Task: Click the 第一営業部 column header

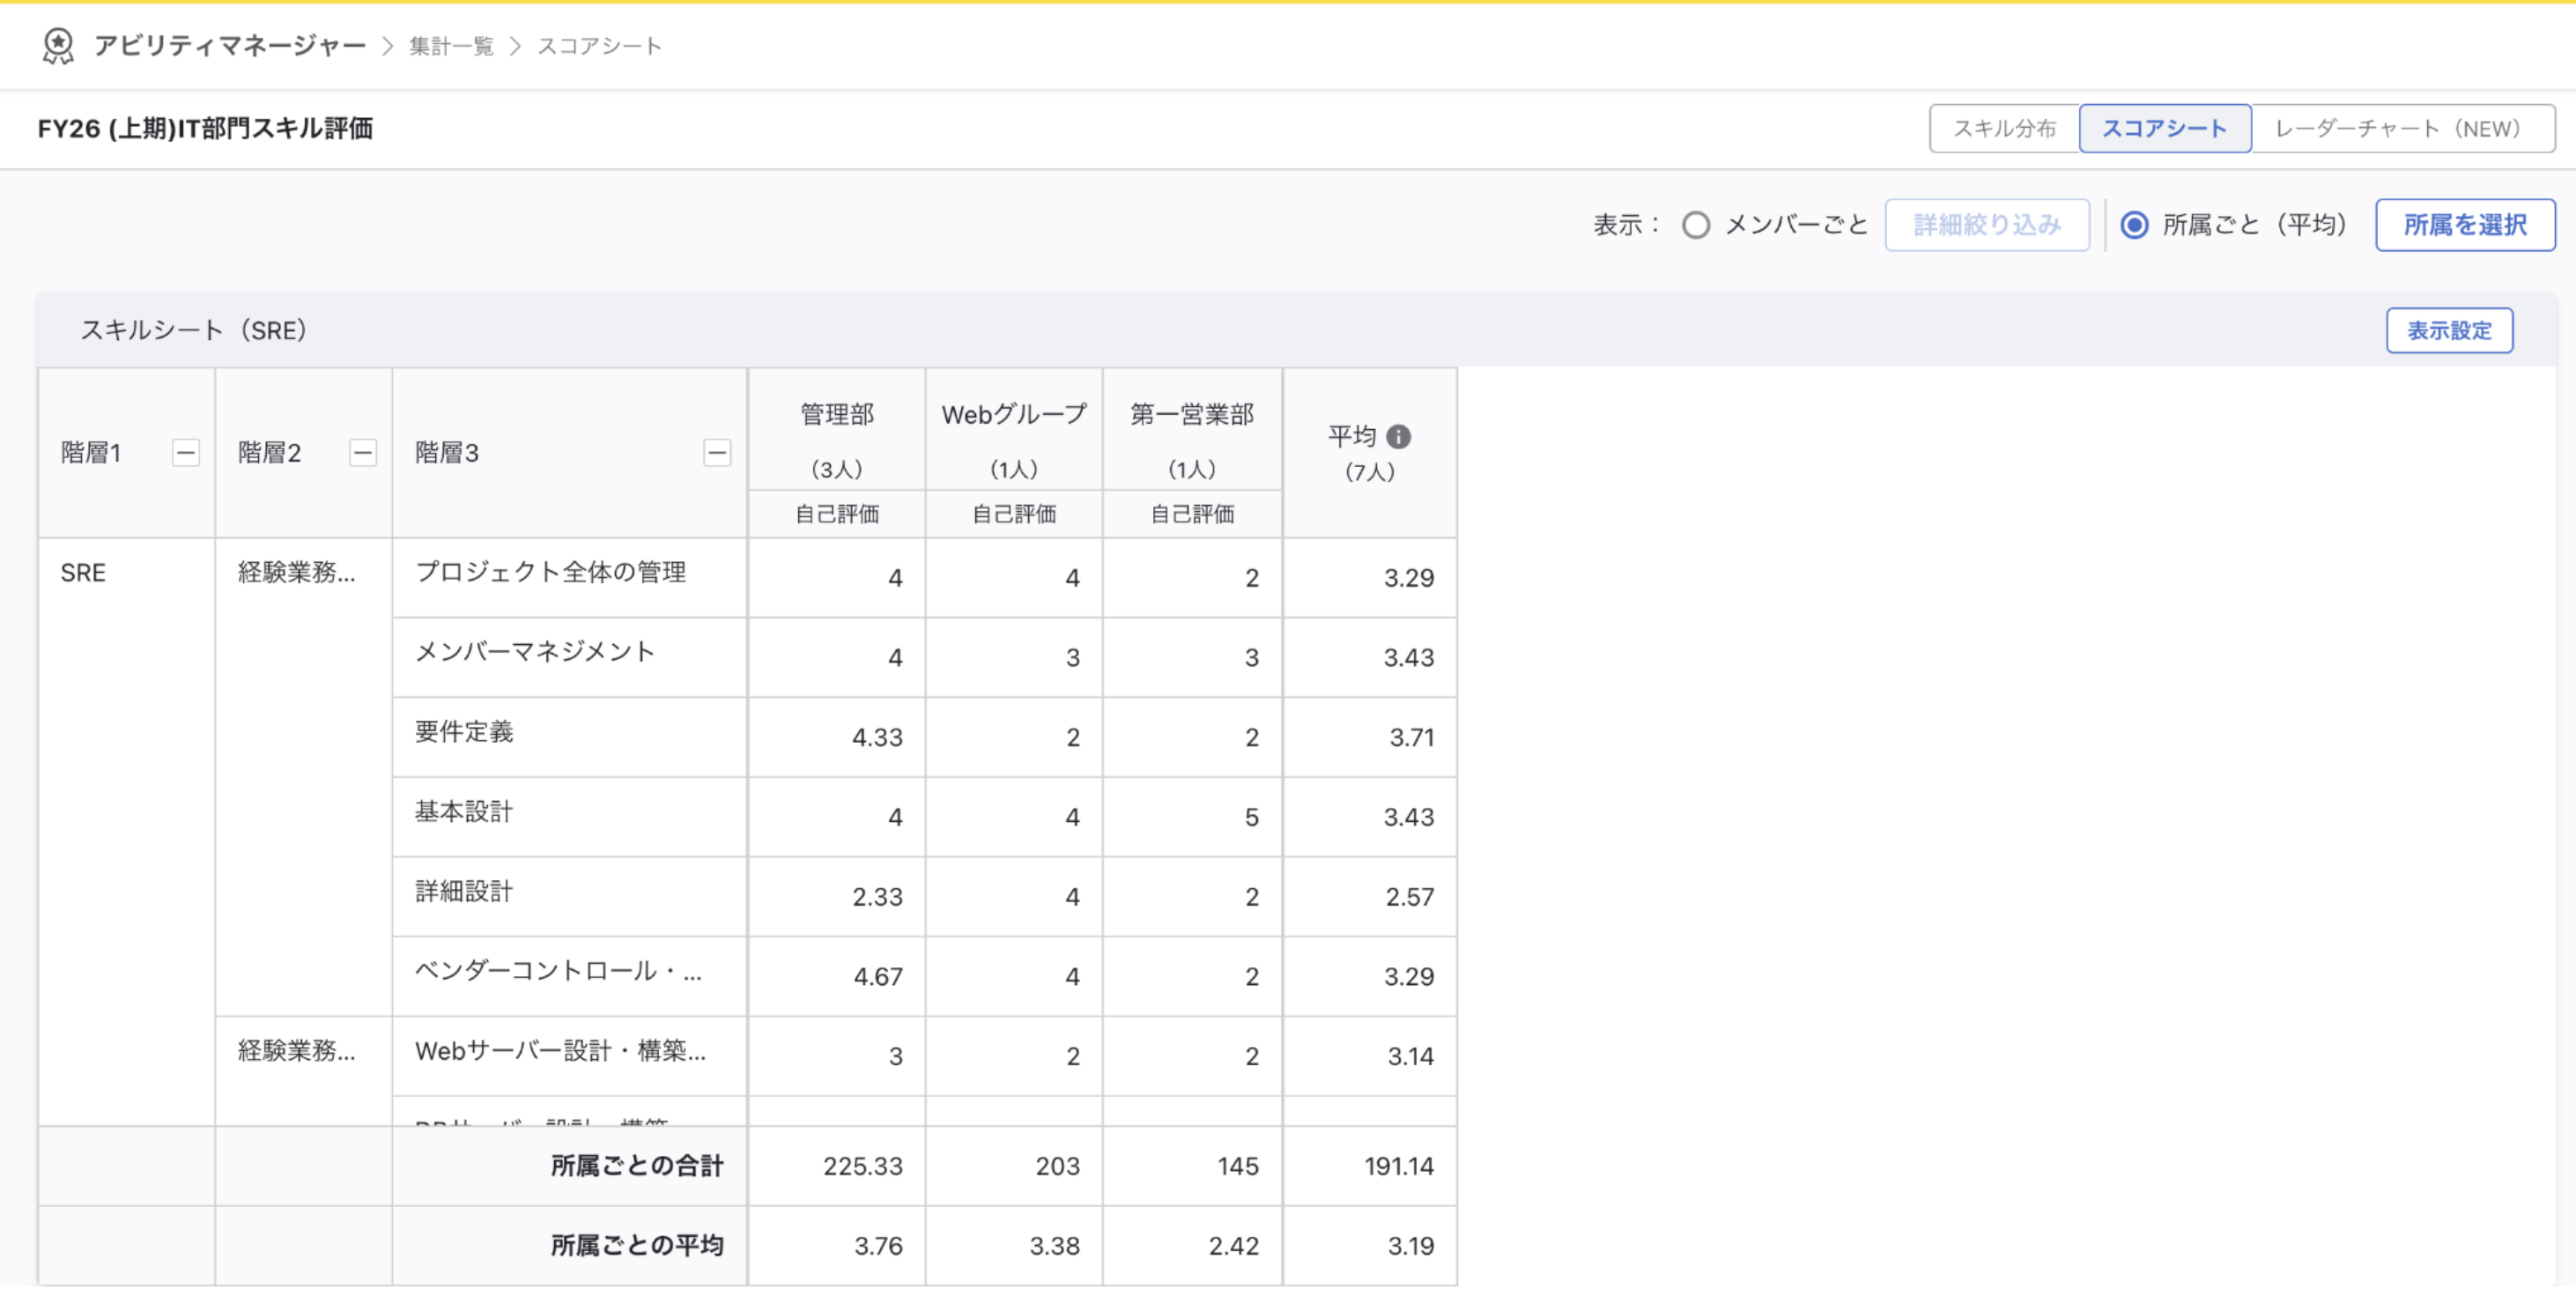Action: tap(1192, 415)
